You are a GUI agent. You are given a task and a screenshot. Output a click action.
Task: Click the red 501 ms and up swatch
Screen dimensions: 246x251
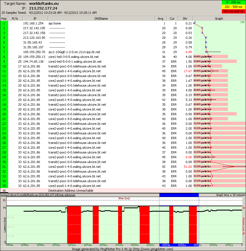234,11
